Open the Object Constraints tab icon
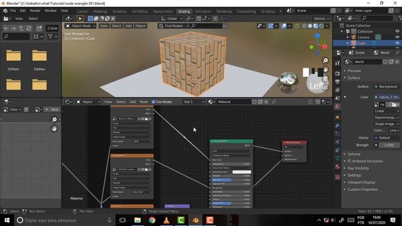The height and width of the screenshot is (226, 402). click(337, 150)
